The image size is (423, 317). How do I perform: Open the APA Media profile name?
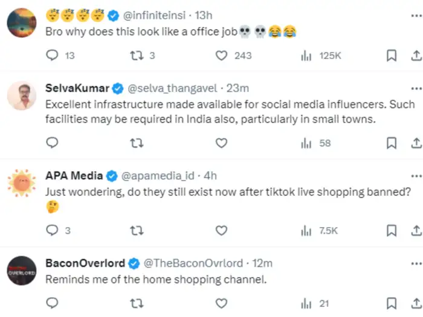point(74,176)
